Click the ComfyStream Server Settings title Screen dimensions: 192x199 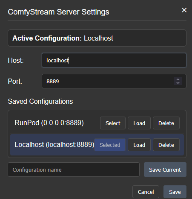click(58, 12)
